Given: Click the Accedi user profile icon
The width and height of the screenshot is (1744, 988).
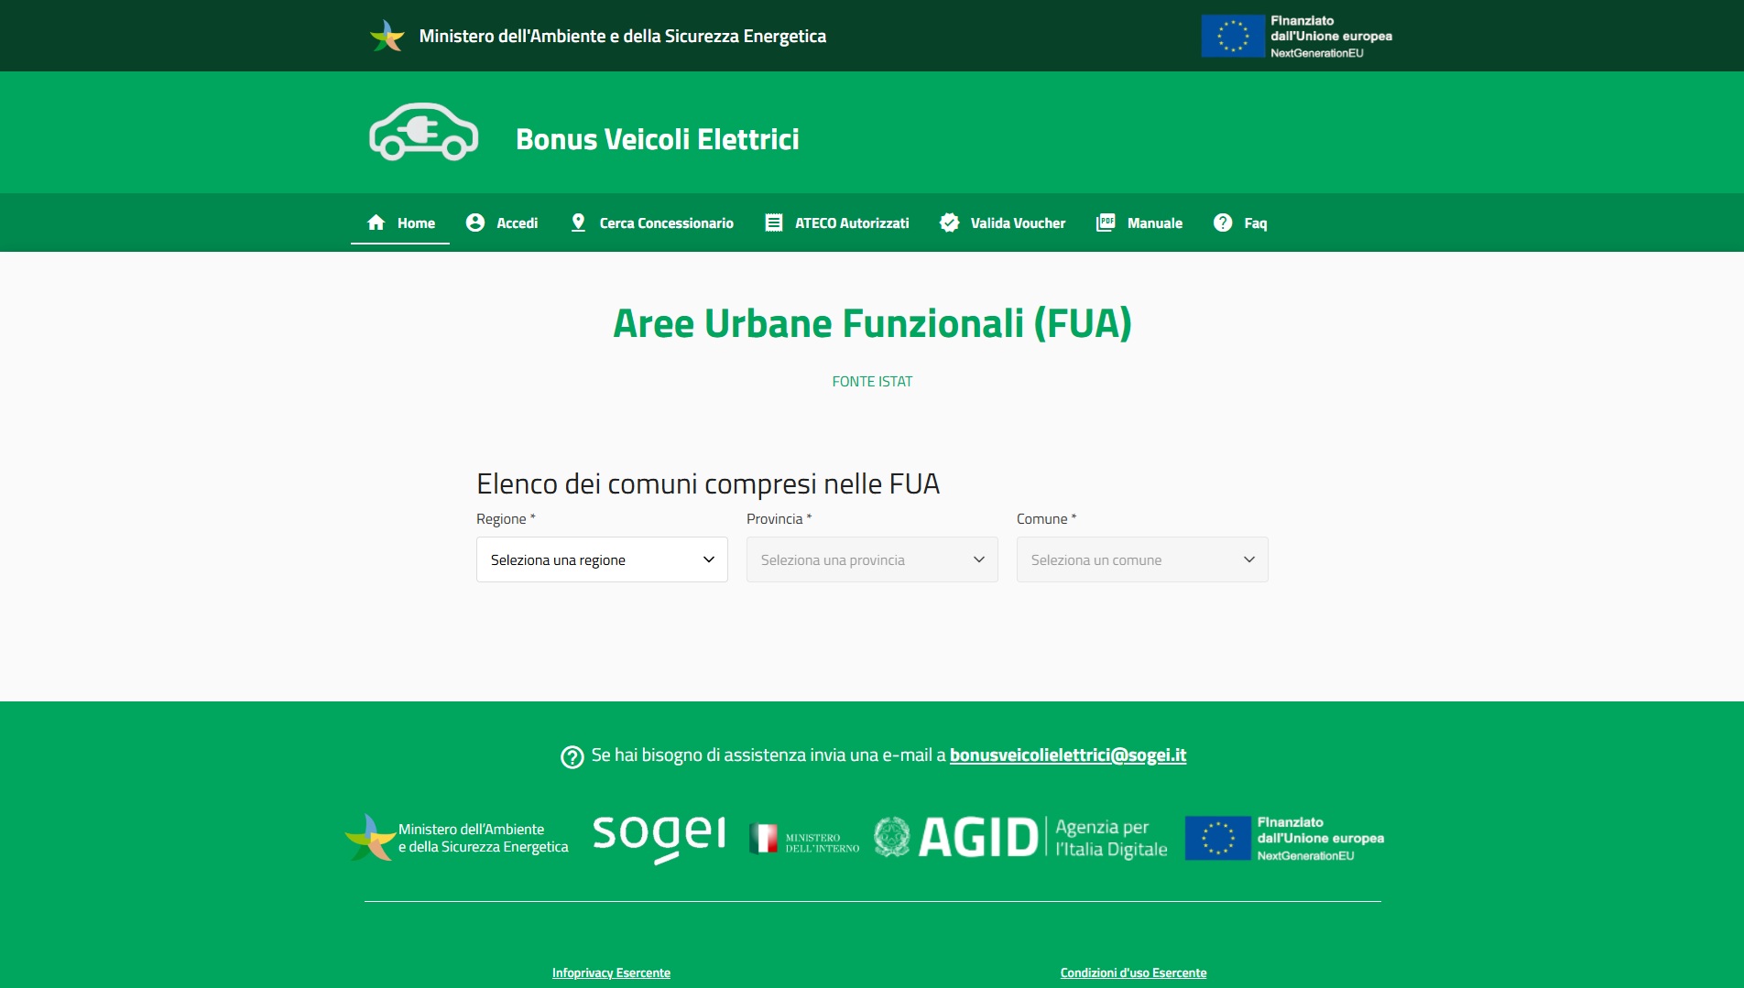Looking at the screenshot, I should coord(474,223).
